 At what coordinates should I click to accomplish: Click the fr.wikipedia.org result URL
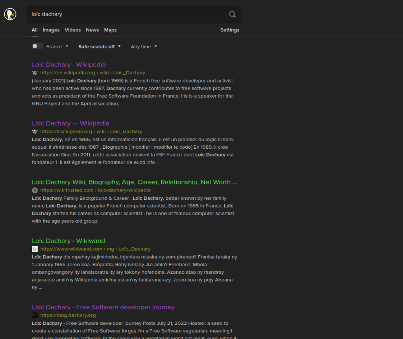pos(91,131)
